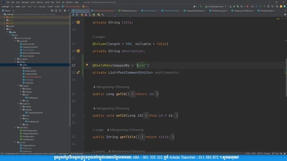
Task: Open the Edit menu
Action: click(13, 2)
